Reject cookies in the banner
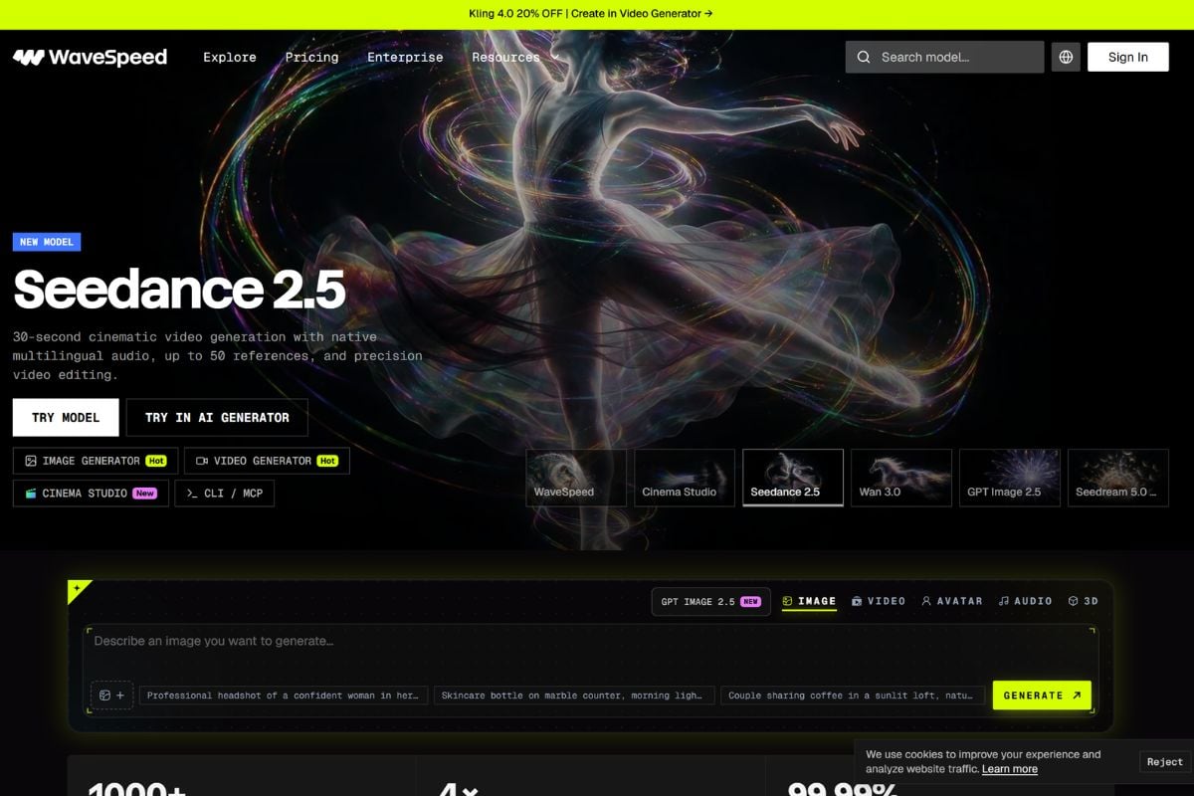This screenshot has width=1194, height=796. click(x=1165, y=762)
